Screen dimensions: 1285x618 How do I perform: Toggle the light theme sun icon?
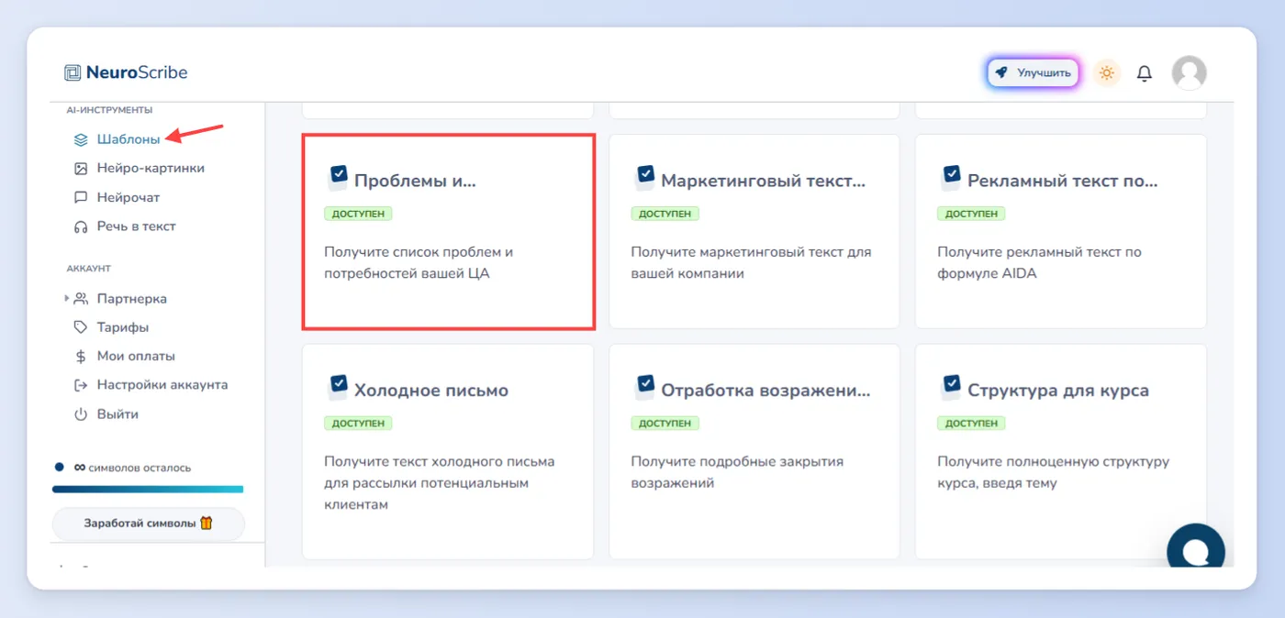tap(1107, 72)
